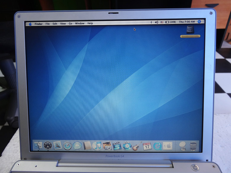Click the volume speaker icon
Screen dimensions: 231x173
click(x=156, y=22)
